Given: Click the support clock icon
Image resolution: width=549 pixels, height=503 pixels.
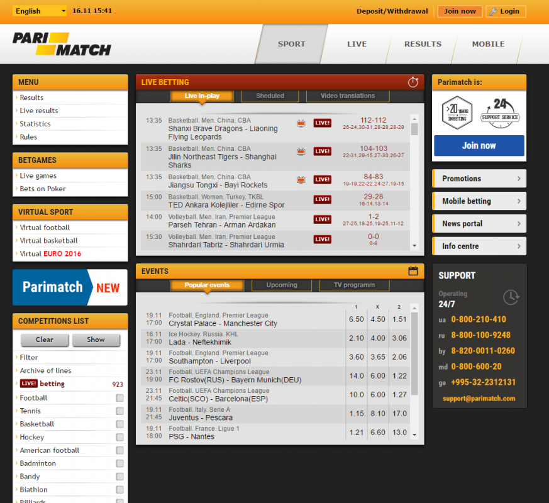Looking at the screenshot, I should pyautogui.click(x=511, y=297).
